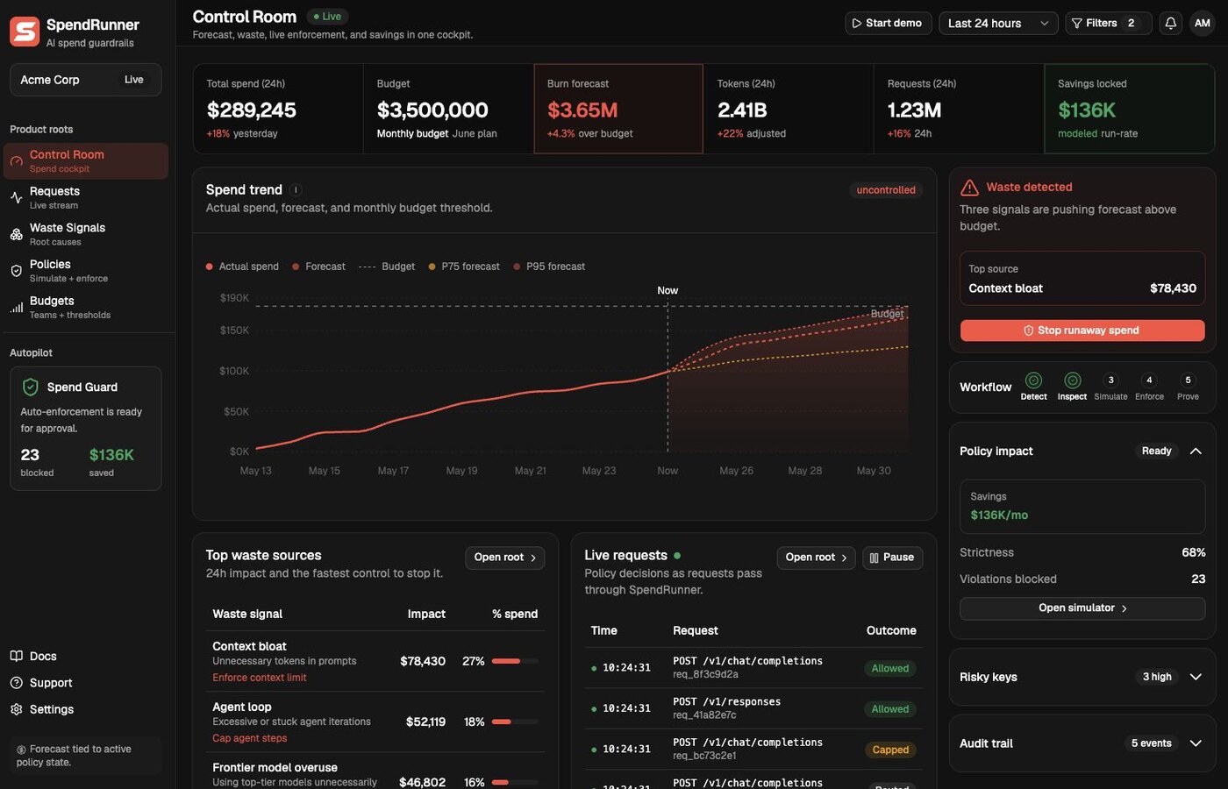Screen dimensions: 1228x789
Task: Click the Agent loop percent spend bar
Action: (x=515, y=721)
